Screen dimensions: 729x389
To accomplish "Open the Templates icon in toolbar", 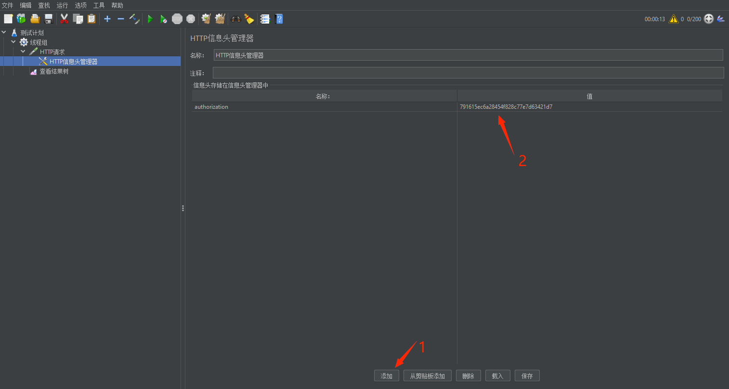I will click(x=21, y=19).
